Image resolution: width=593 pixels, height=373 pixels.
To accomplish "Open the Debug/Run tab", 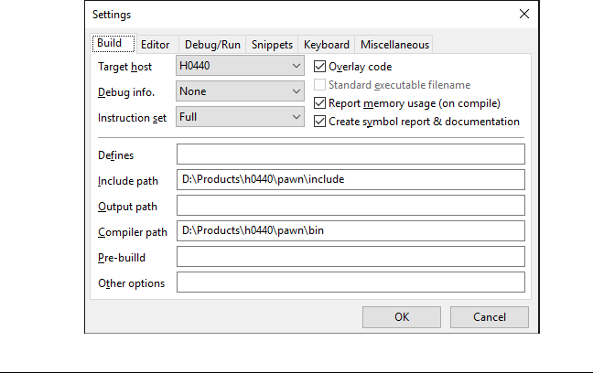I will 214,45.
